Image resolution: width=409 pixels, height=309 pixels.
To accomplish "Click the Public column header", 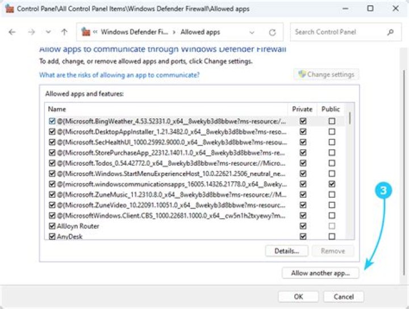I will 331,109.
